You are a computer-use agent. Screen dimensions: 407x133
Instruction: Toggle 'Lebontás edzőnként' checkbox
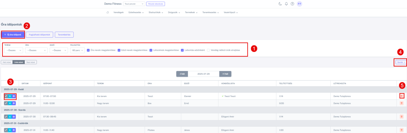click(x=183, y=50)
